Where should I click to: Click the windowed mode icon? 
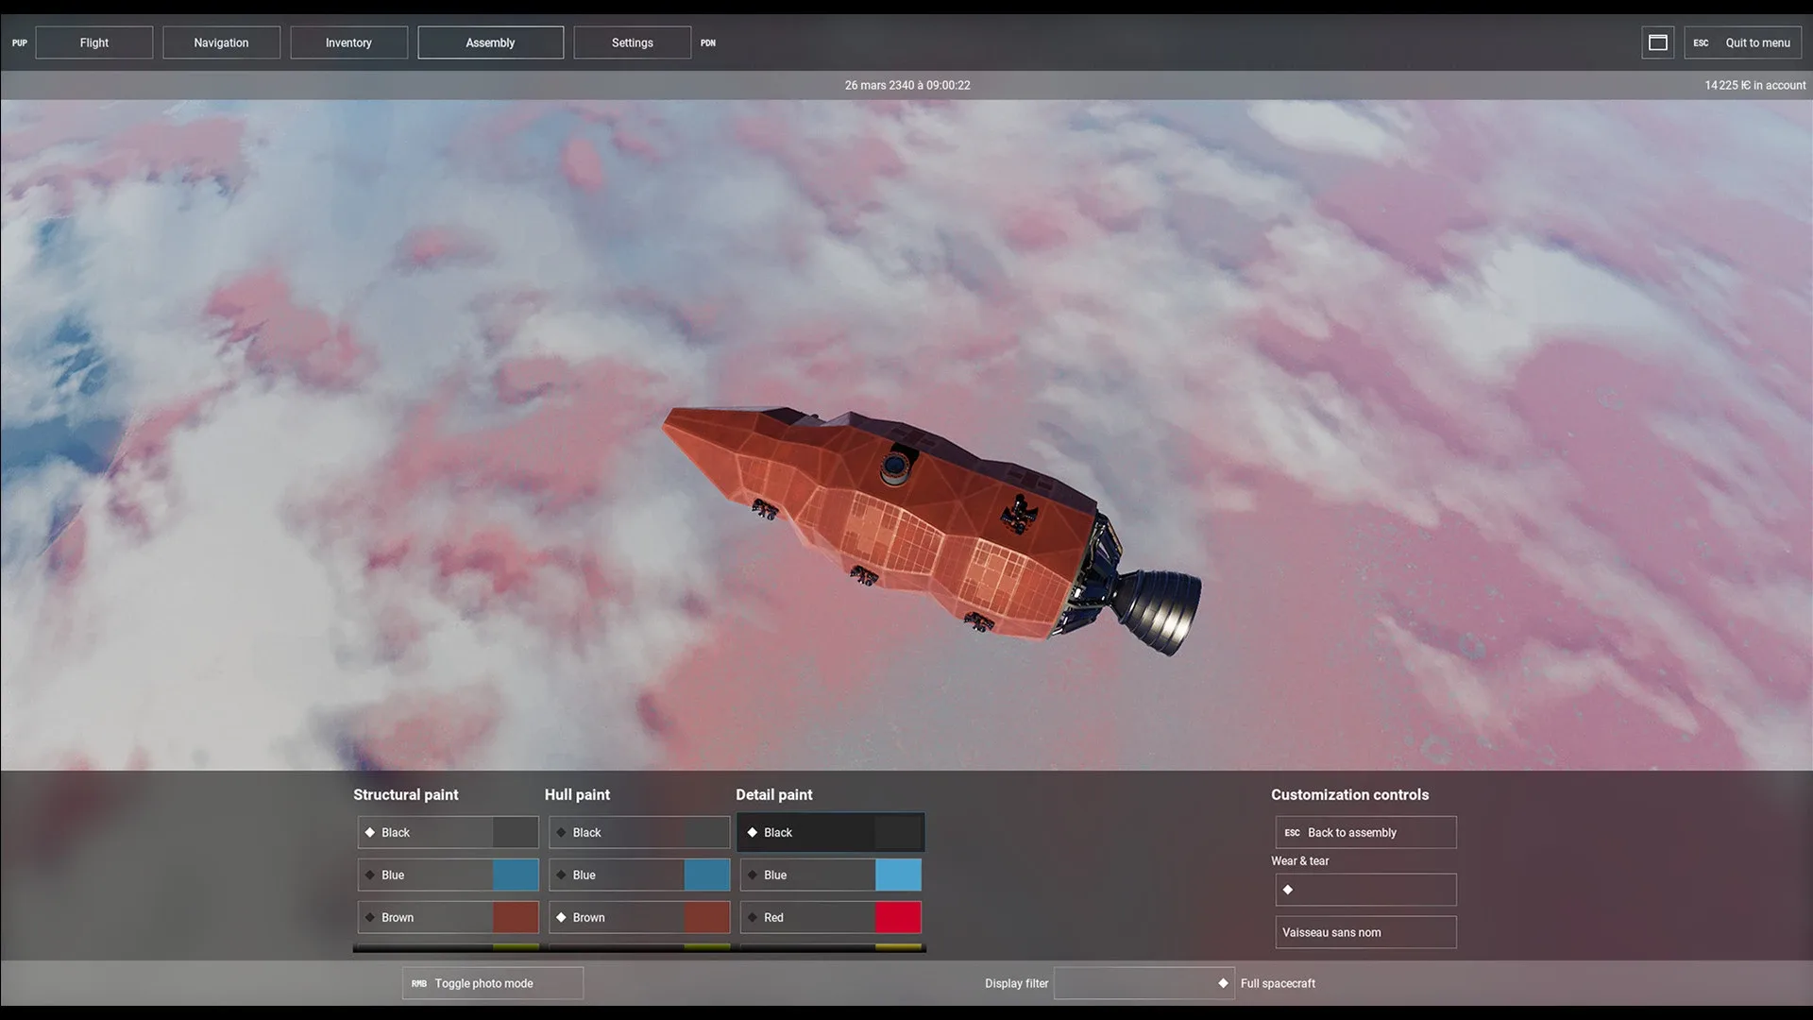tap(1657, 42)
